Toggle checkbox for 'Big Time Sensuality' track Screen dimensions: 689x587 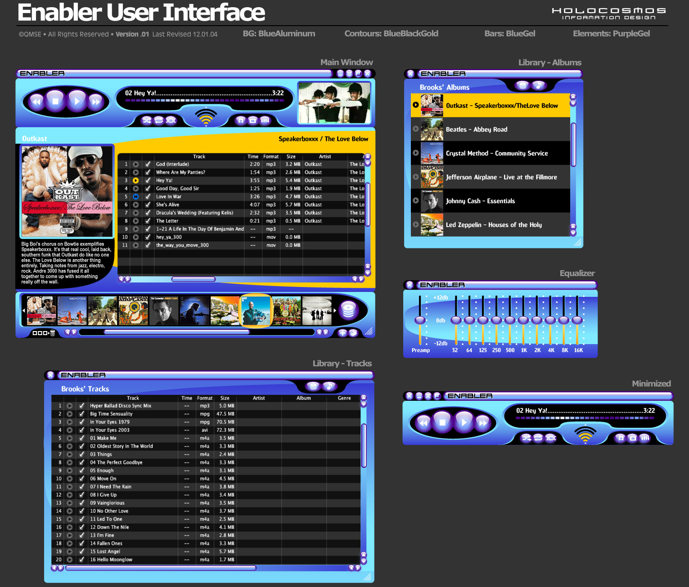pyautogui.click(x=81, y=414)
